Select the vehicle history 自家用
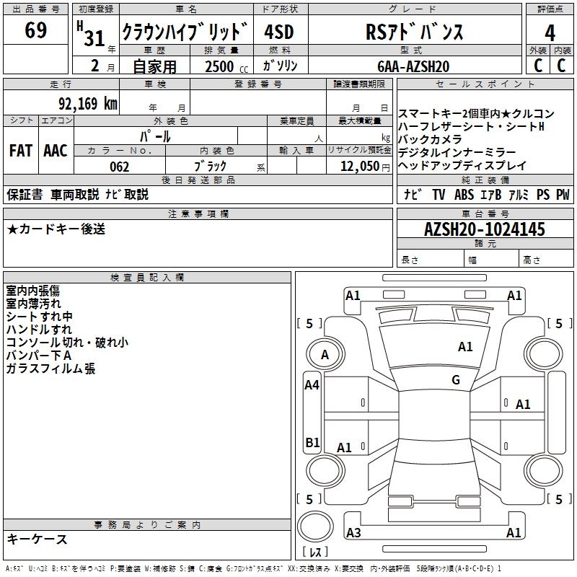This screenshot has height=577, width=577. 154,66
